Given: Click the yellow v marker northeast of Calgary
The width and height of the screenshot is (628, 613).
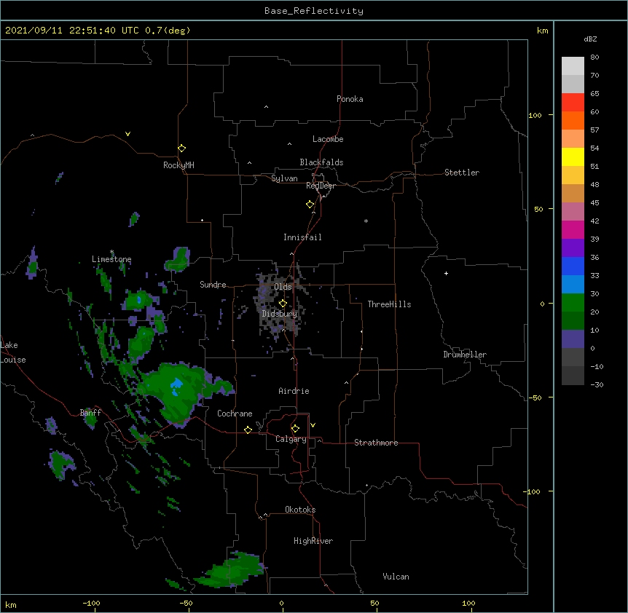Looking at the screenshot, I should [313, 425].
